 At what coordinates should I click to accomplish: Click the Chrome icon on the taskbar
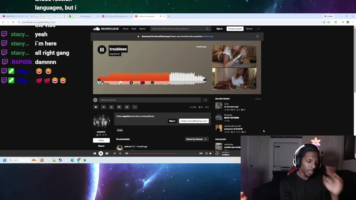click(x=79, y=160)
